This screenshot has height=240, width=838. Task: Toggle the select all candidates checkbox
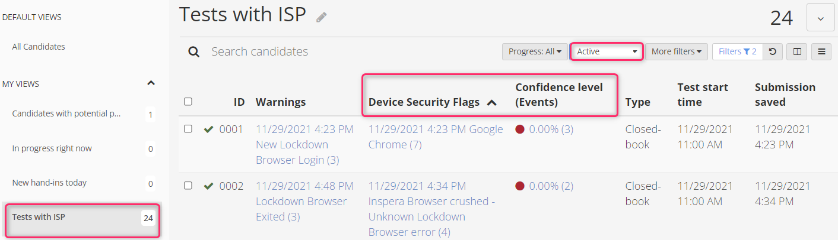click(x=188, y=102)
